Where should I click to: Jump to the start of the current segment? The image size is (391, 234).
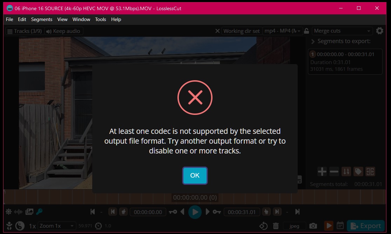coord(113,212)
